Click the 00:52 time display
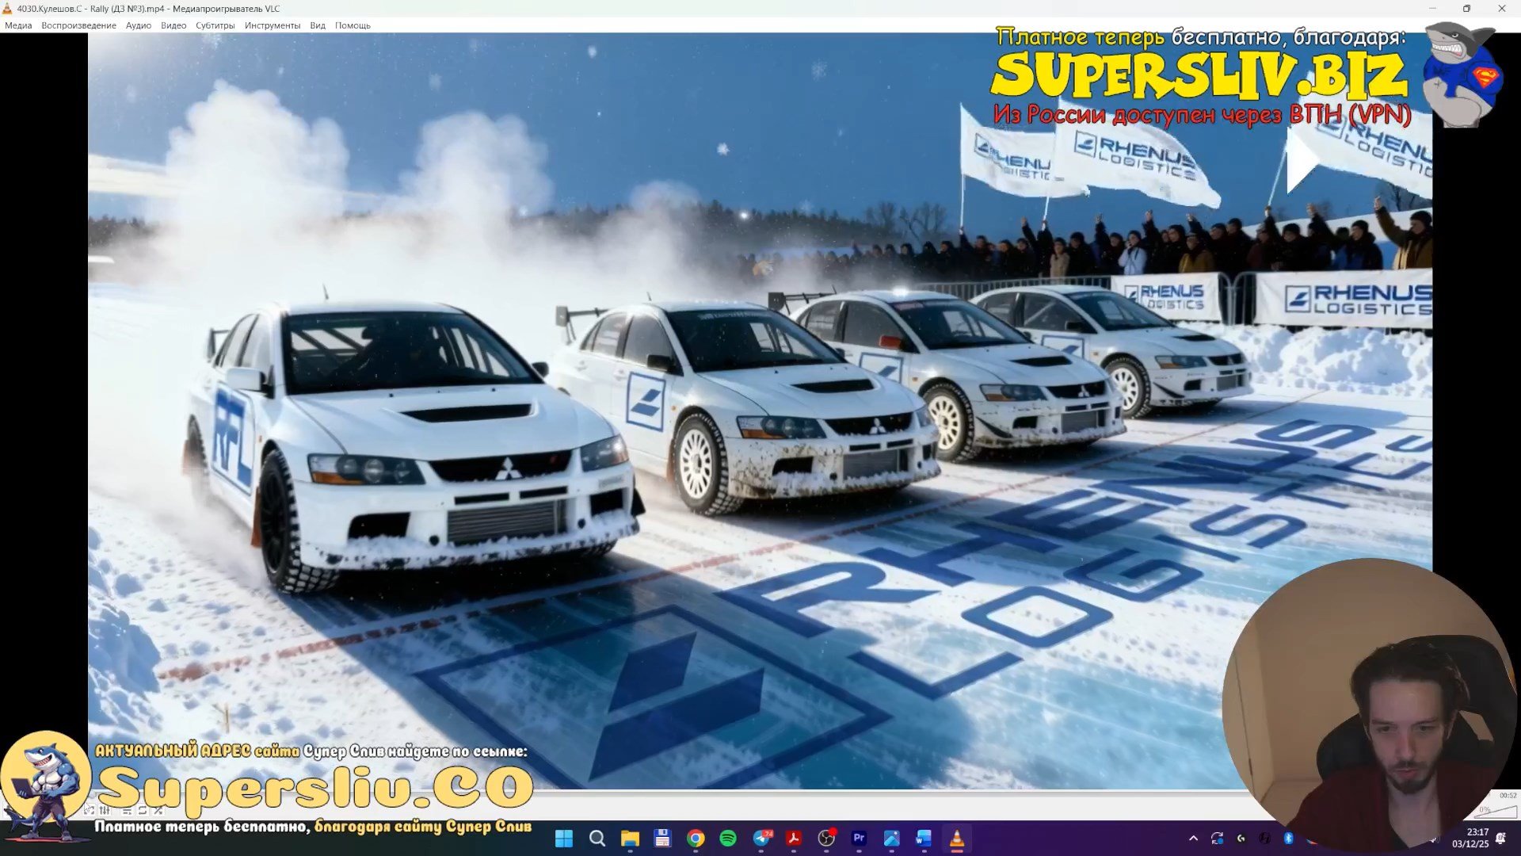The width and height of the screenshot is (1521, 856). pyautogui.click(x=1508, y=795)
